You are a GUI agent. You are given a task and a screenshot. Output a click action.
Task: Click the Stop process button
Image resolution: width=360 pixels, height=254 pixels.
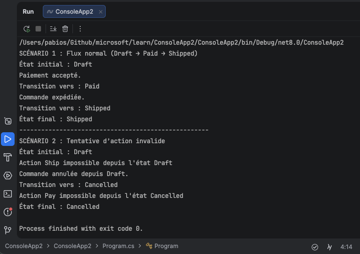38,29
